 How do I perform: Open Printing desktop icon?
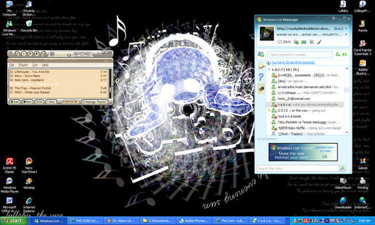pos(362,183)
